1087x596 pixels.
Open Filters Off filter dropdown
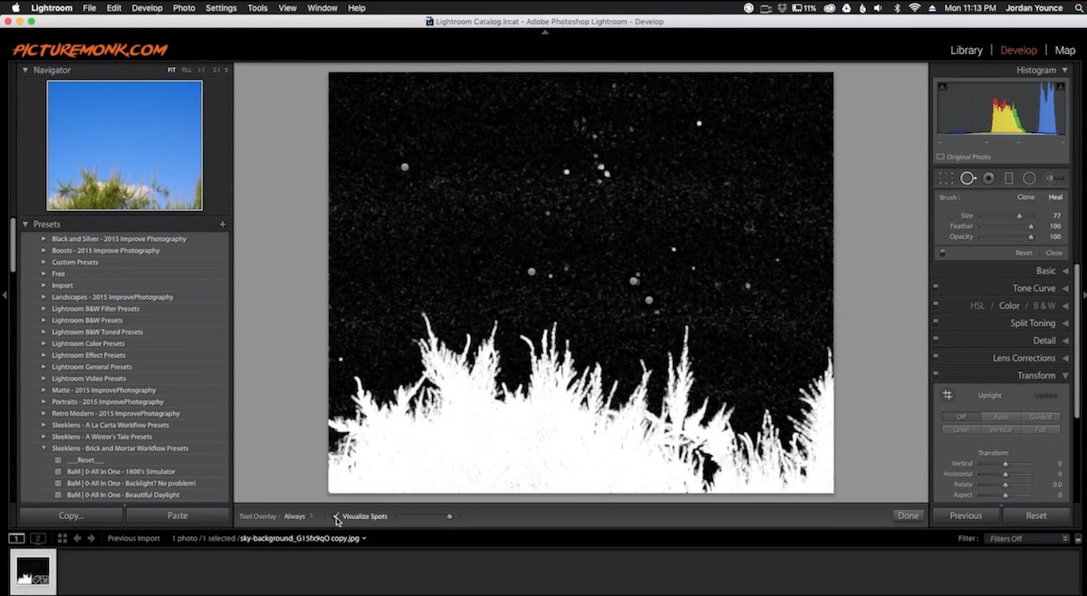[1028, 538]
